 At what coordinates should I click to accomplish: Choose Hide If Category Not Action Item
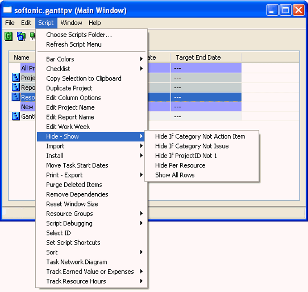click(x=202, y=136)
